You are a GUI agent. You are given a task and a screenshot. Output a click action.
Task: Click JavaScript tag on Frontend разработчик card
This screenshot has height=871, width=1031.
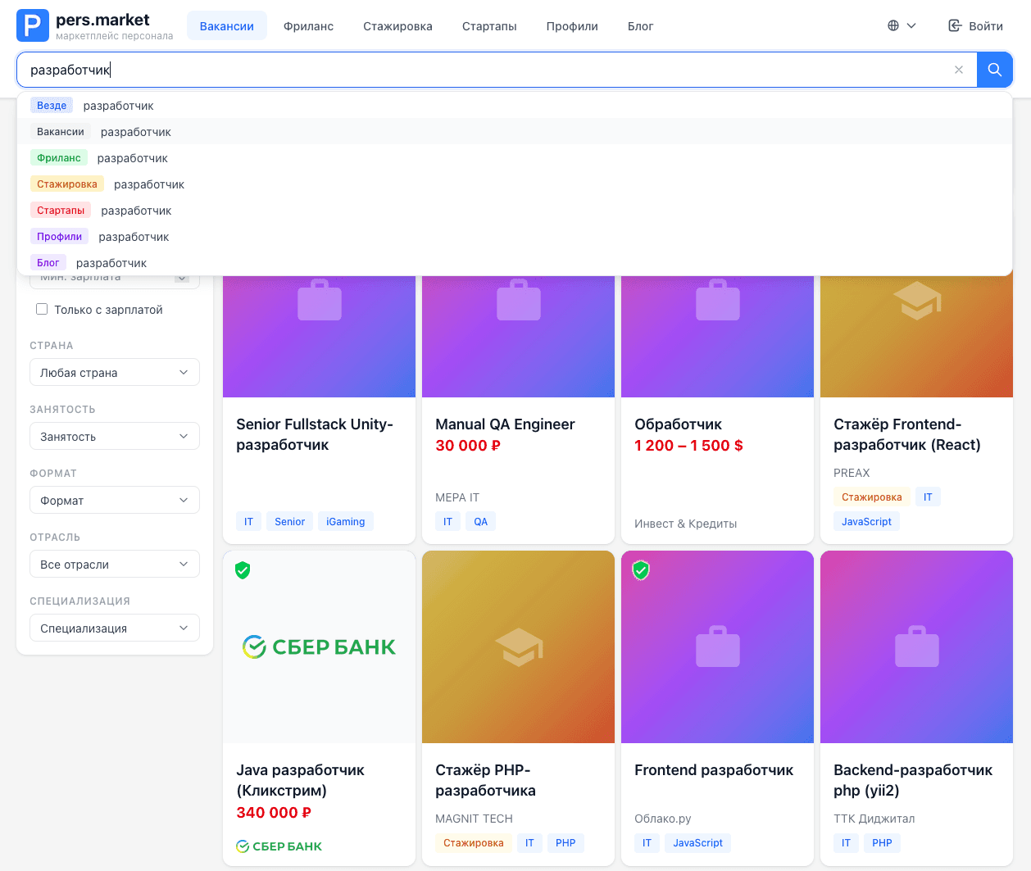[697, 842]
